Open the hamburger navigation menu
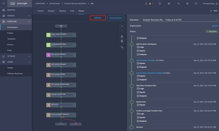This screenshot has width=219, height=131. pos(4,3)
